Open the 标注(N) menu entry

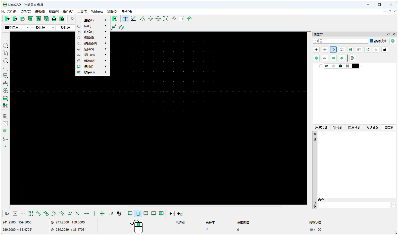coord(92,55)
